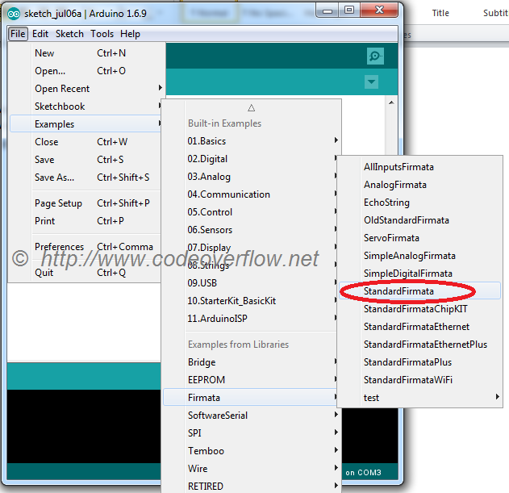
Task: Open Preferences from File menu
Action: 86,247
